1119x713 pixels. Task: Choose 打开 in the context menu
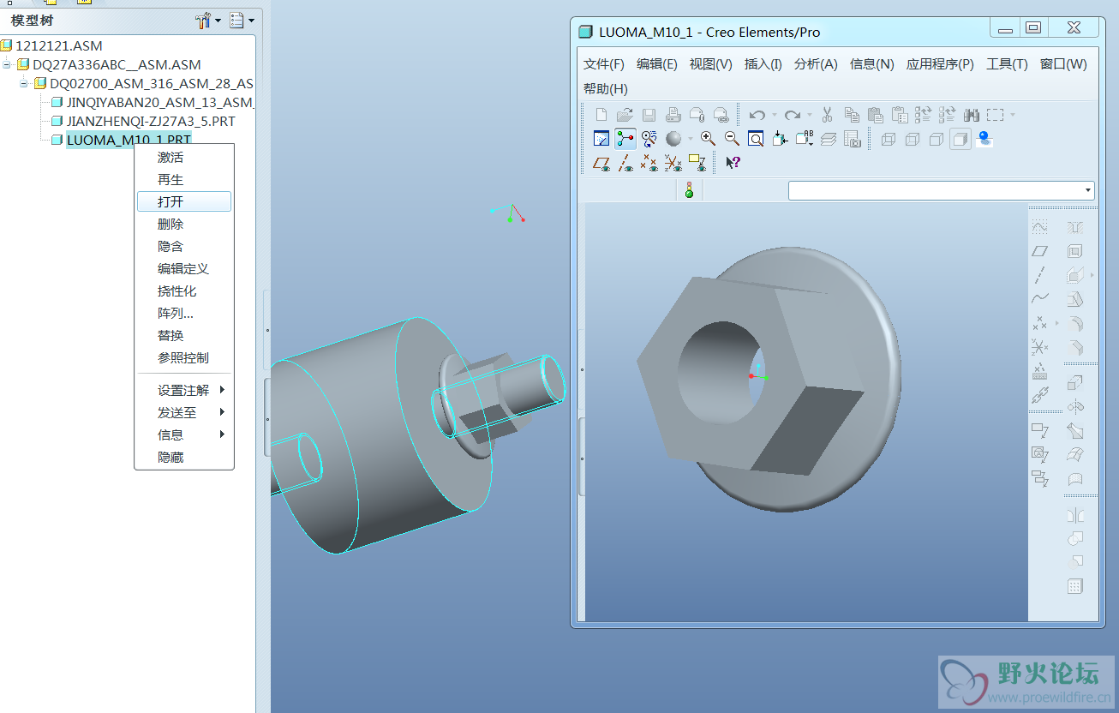184,201
